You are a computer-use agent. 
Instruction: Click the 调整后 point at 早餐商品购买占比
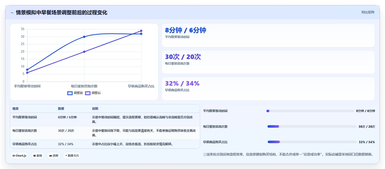(x=141, y=31)
